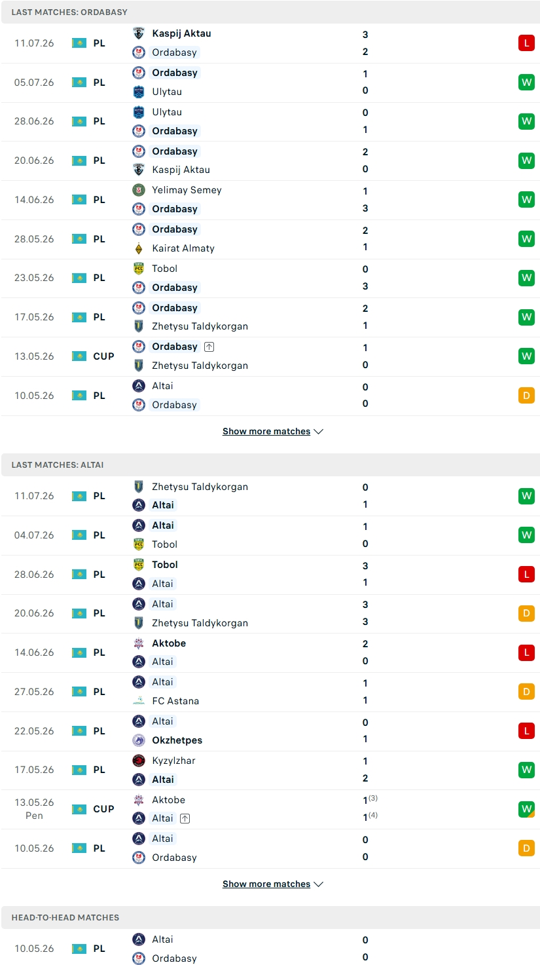Click Kaspij Aktau team crest in 11.07.26 match

139,33
